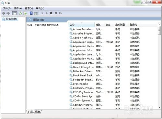Image resolution: width=162 pixels, height=119 pixels.
Task: Click 禁用 startup type of BitLocker Drive
Action: pos(118,71)
